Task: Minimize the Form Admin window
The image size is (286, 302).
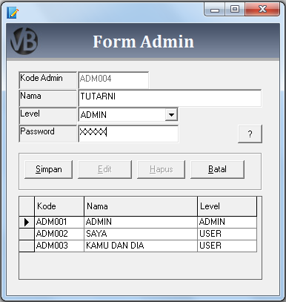Action: pos(215,10)
